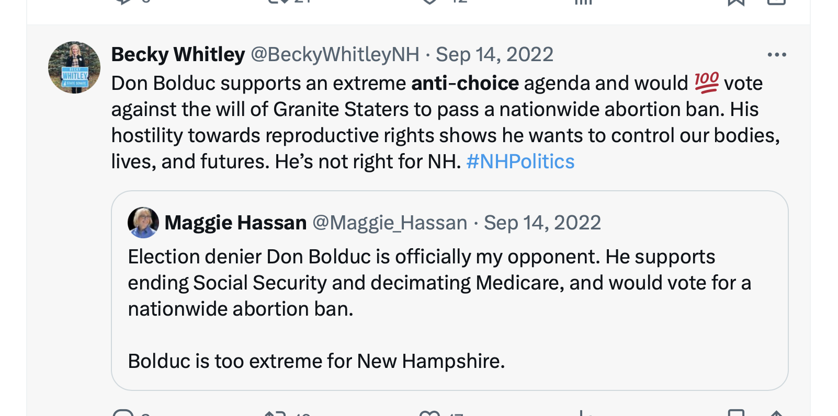Click the bookmark icon of the tweet above

tap(736, 2)
